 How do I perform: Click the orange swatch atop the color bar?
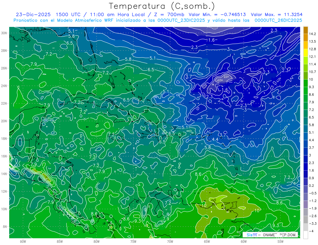pos(306,30)
